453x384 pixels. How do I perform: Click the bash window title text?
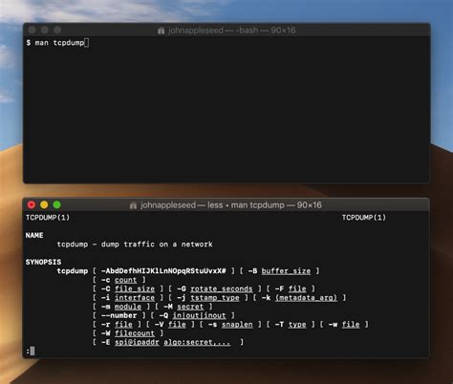pyautogui.click(x=232, y=31)
